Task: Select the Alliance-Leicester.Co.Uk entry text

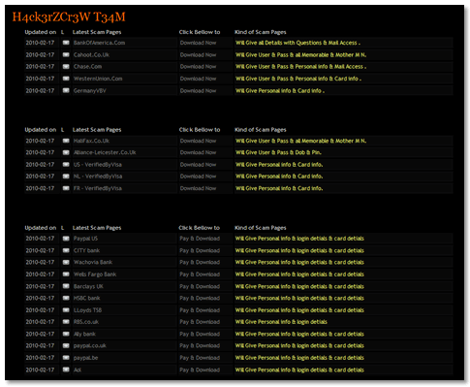Action: (x=105, y=152)
